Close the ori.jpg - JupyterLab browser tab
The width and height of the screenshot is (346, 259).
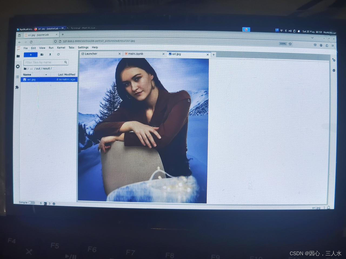56,35
